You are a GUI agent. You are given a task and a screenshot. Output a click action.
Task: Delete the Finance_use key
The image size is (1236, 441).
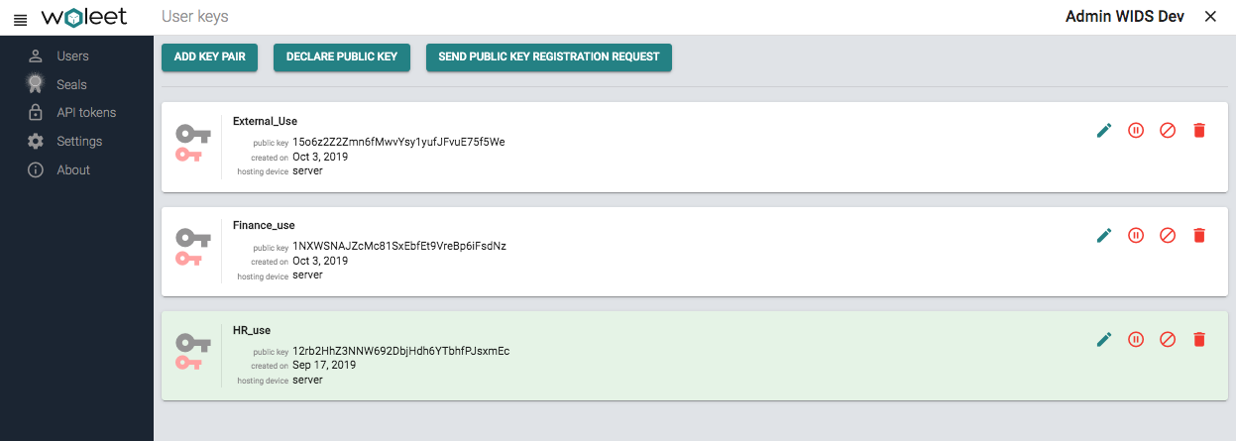pyautogui.click(x=1199, y=235)
